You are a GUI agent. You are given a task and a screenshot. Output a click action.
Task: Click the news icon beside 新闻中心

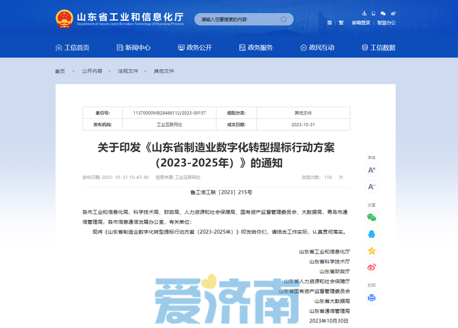tap(120, 48)
